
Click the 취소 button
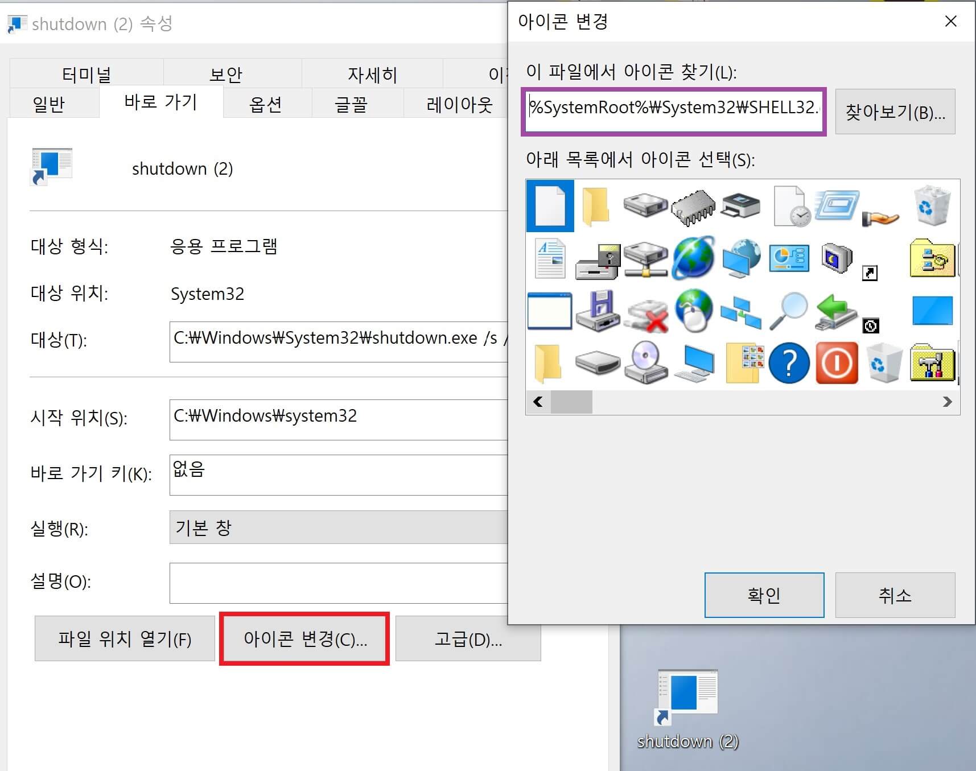click(895, 595)
